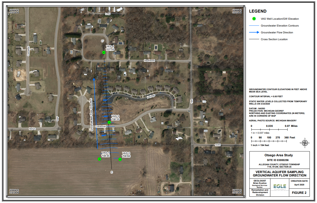This screenshot has width=317, height=203.
Task: Click the large blue flow arrow on map
Action: click(x=96, y=113)
